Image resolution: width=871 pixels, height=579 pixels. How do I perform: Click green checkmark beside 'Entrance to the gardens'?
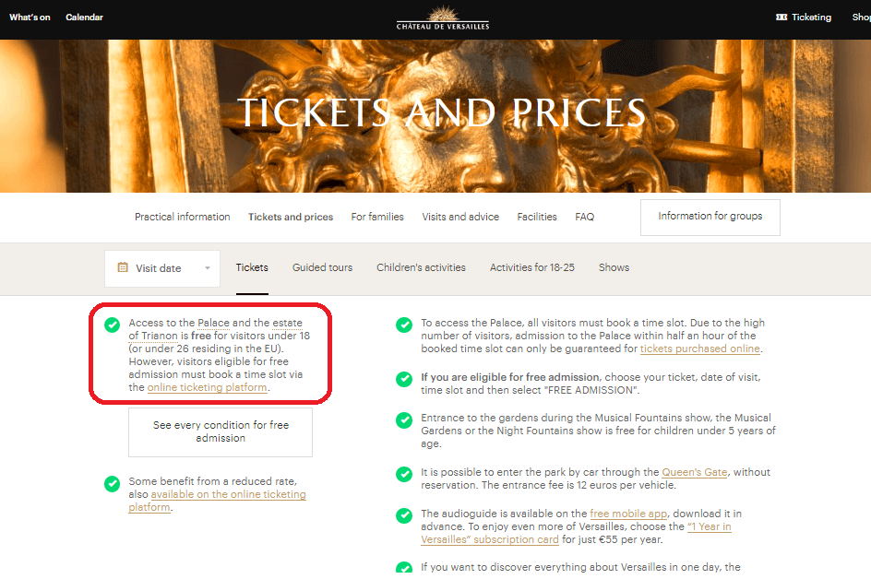pos(404,420)
